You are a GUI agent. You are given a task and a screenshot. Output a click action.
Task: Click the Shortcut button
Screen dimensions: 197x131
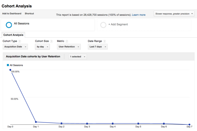coord(29,13)
